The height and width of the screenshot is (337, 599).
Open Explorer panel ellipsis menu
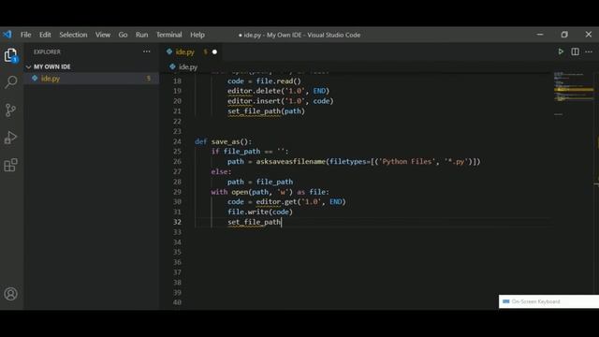click(147, 51)
